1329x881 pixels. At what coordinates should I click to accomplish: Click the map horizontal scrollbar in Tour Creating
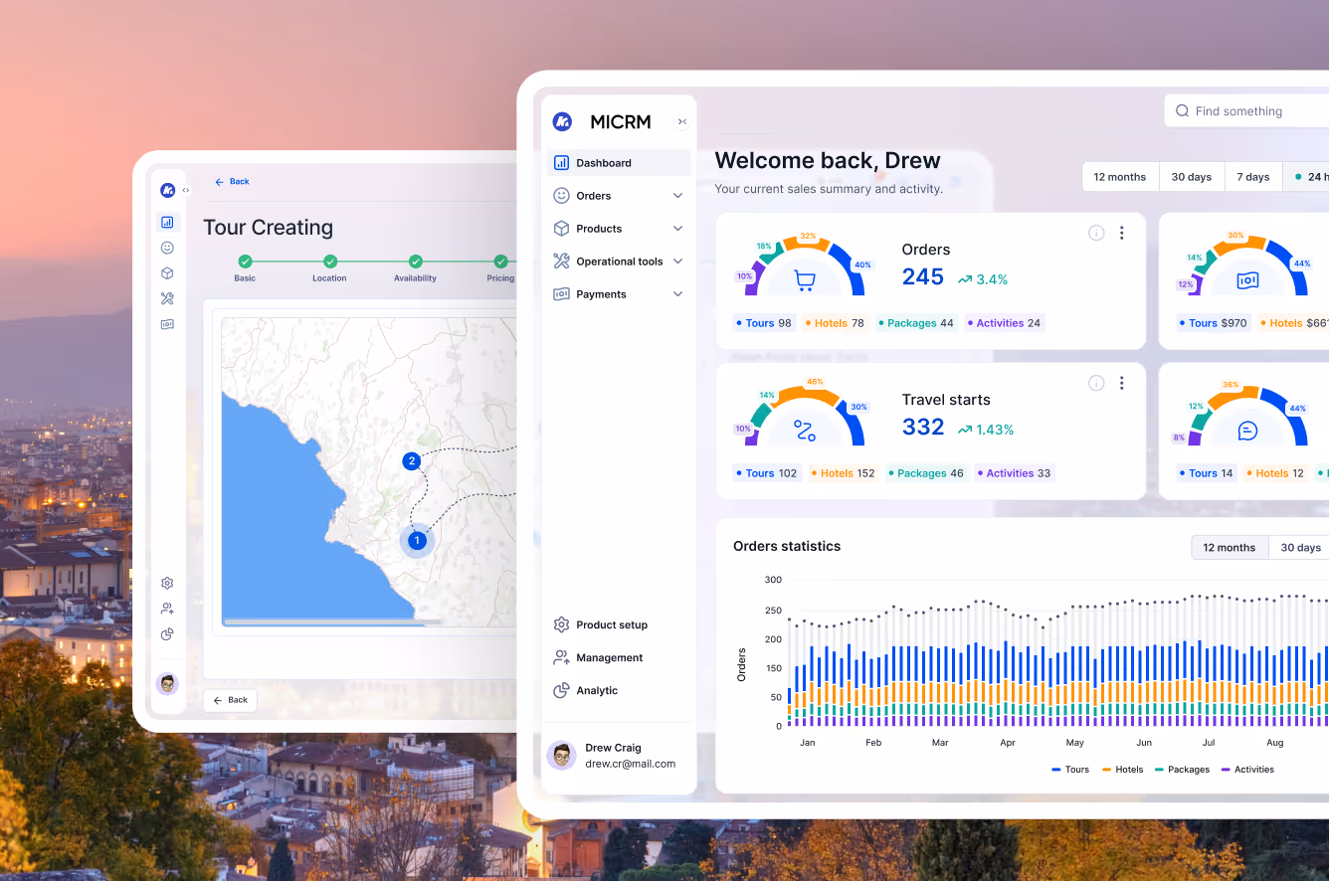[x=333, y=622]
